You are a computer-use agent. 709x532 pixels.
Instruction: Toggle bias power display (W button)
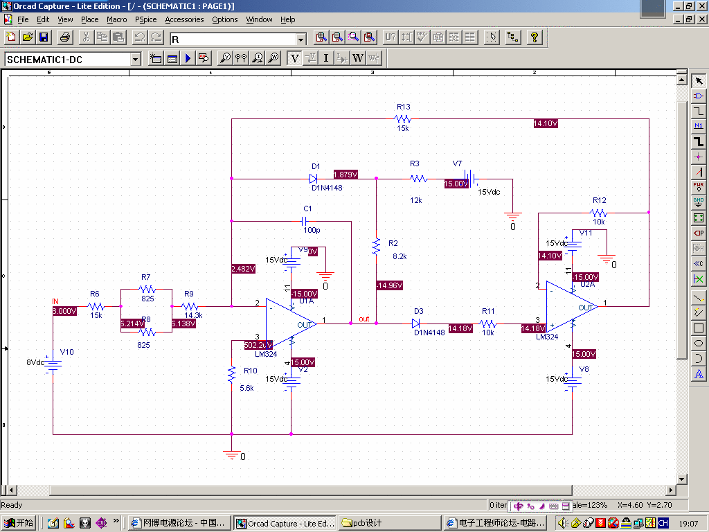[x=358, y=58]
